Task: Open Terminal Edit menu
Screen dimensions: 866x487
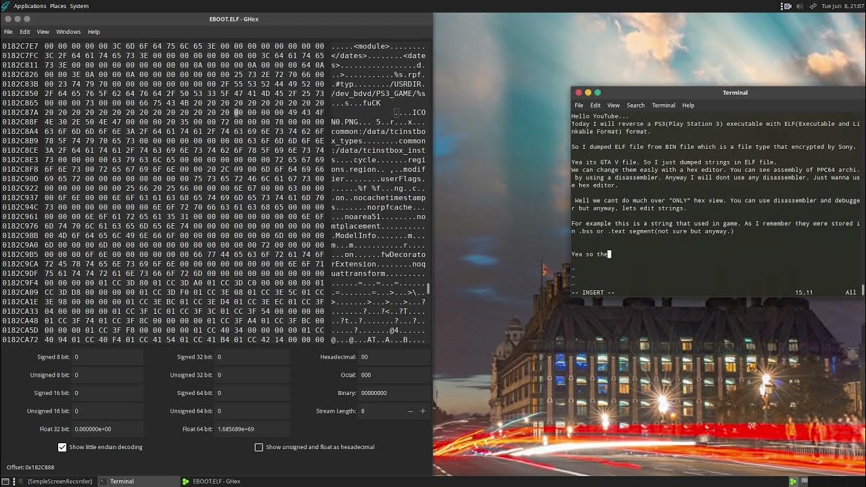Action: (x=595, y=106)
